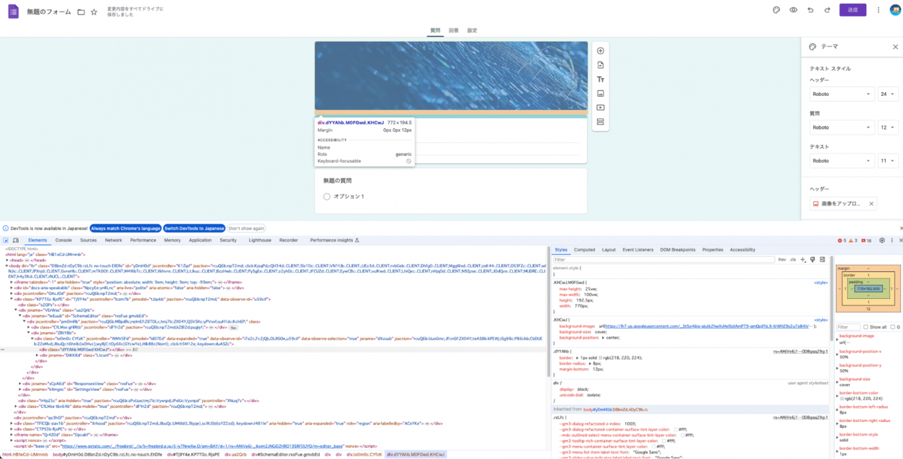Add a new question with the plus icon
This screenshot has width=903, height=459.
click(x=600, y=51)
